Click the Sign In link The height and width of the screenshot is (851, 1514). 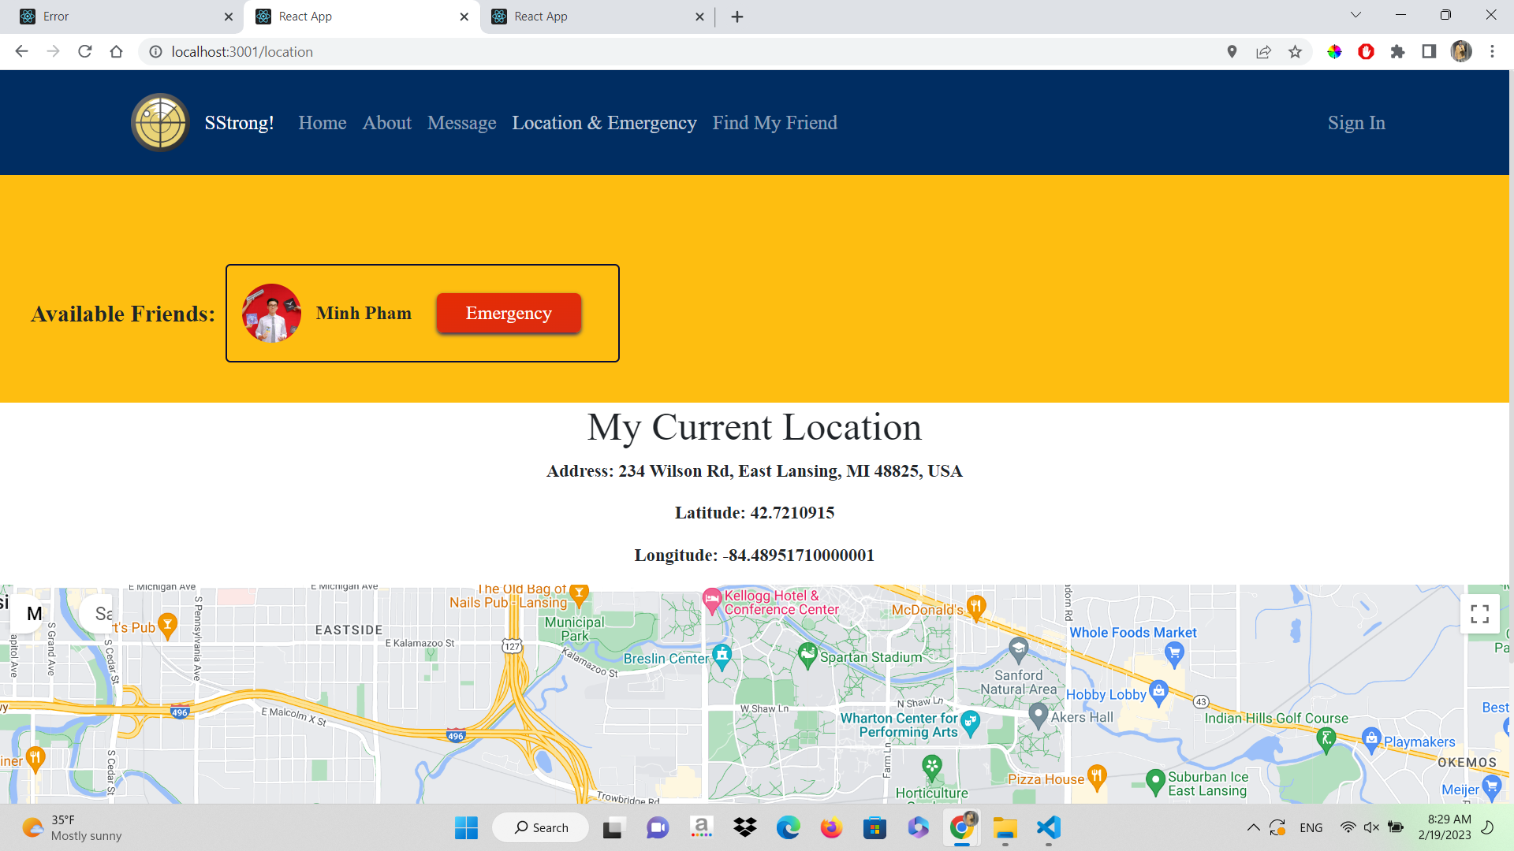pos(1356,123)
